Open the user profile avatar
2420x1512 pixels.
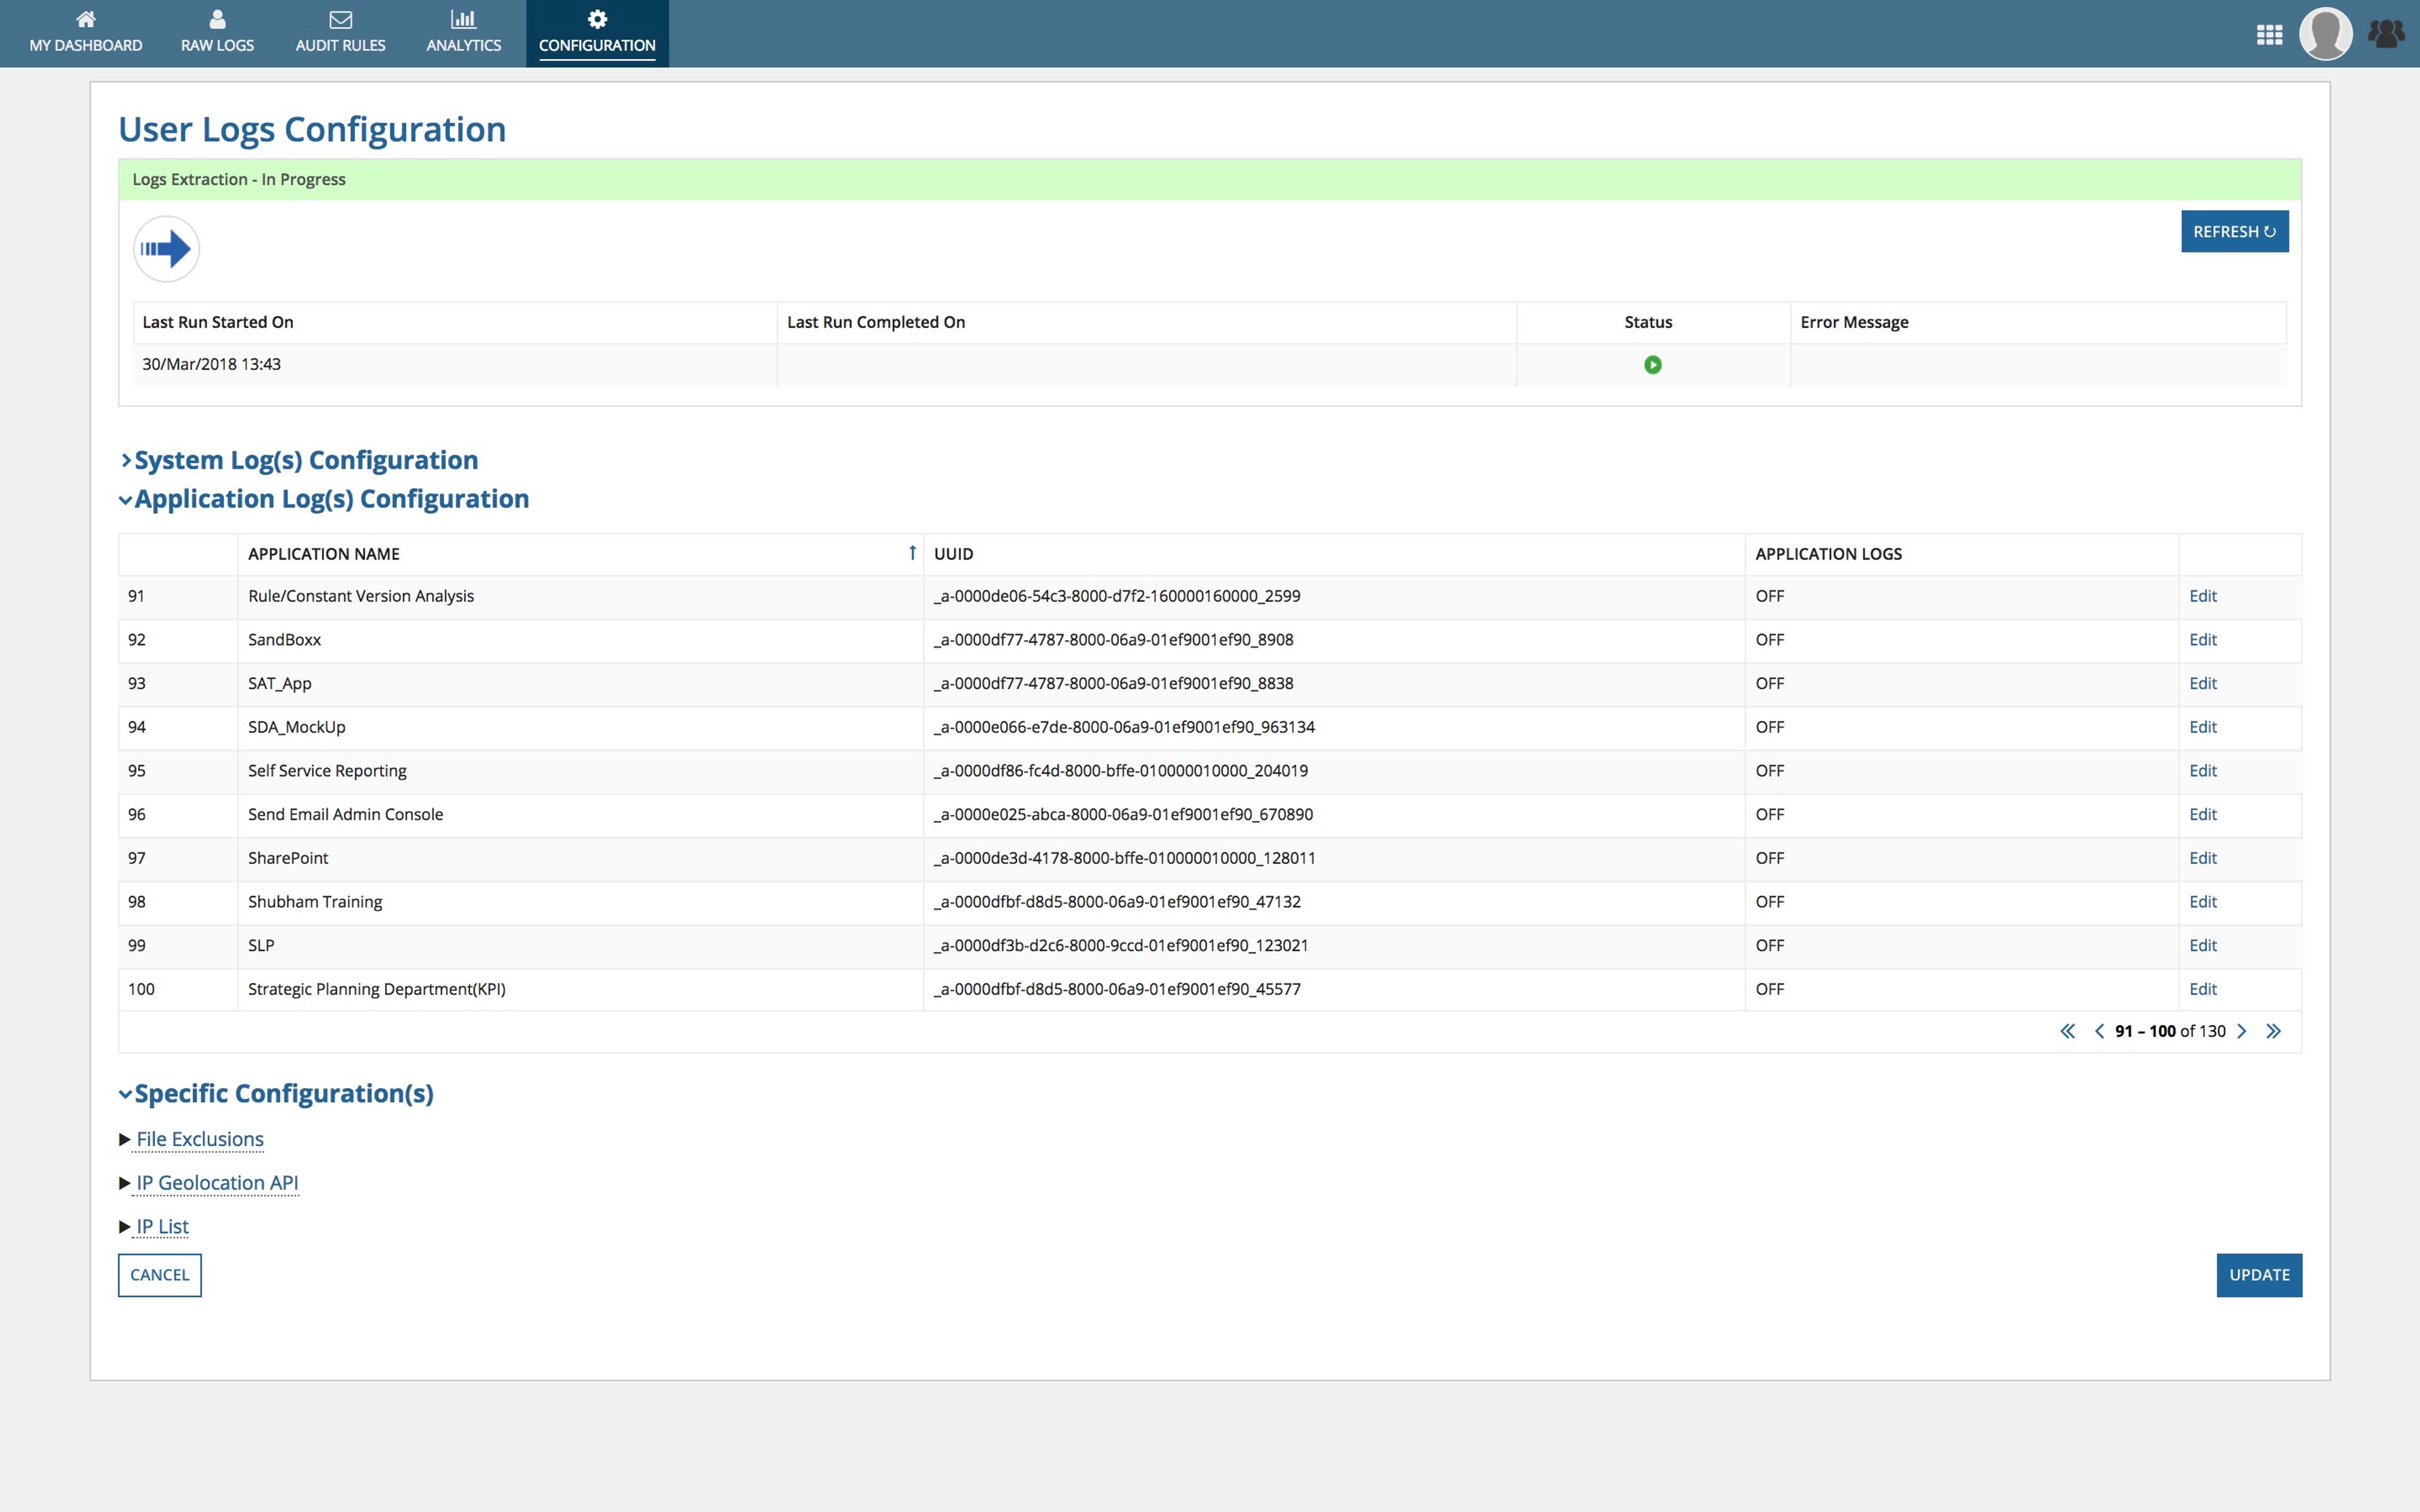tap(2325, 34)
